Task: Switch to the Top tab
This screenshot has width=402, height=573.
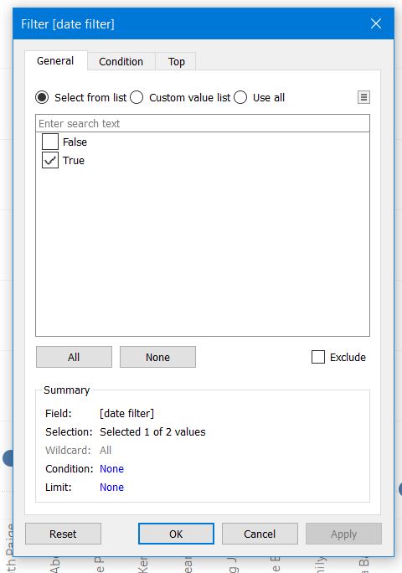Action: tap(176, 61)
